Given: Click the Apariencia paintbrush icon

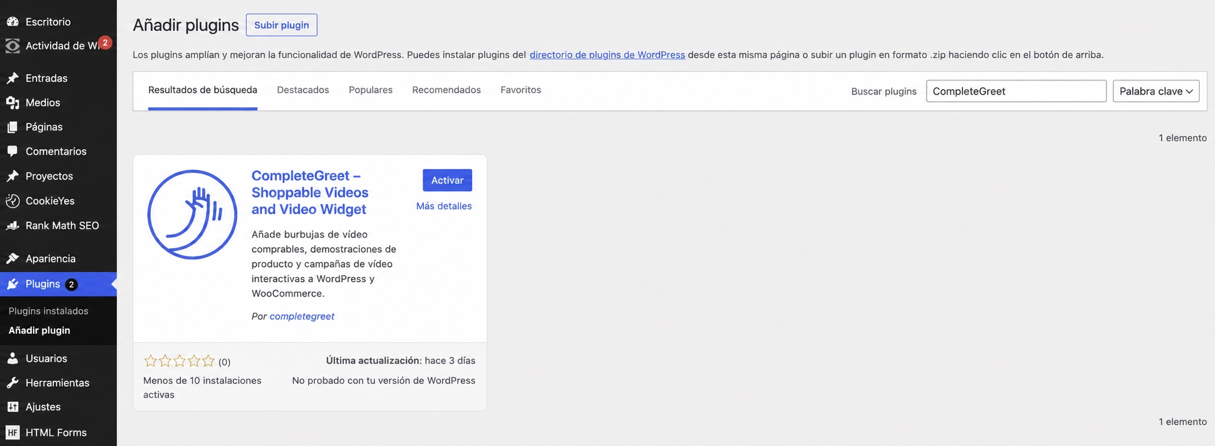Looking at the screenshot, I should (12, 259).
